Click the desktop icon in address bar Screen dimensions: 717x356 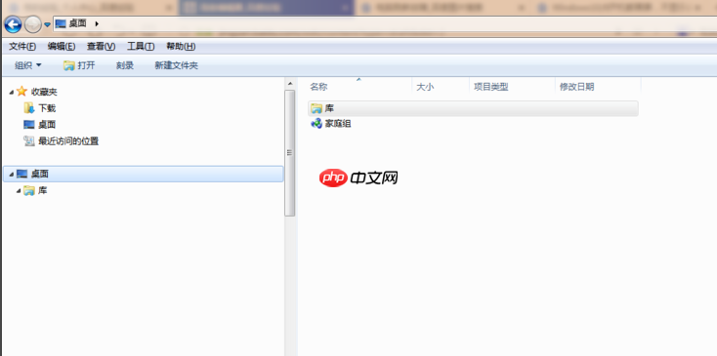pyautogui.click(x=61, y=23)
